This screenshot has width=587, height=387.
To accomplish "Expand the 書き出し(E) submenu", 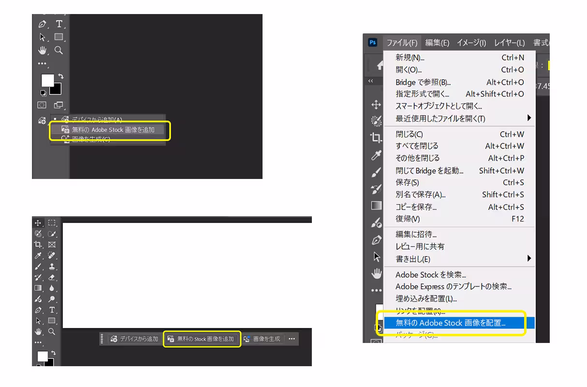I will point(529,259).
